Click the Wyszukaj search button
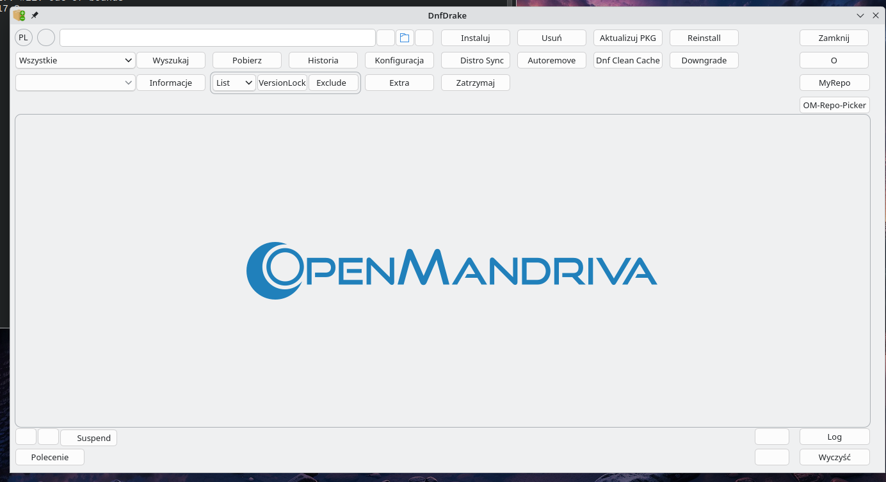This screenshot has height=482, width=886. click(x=171, y=60)
